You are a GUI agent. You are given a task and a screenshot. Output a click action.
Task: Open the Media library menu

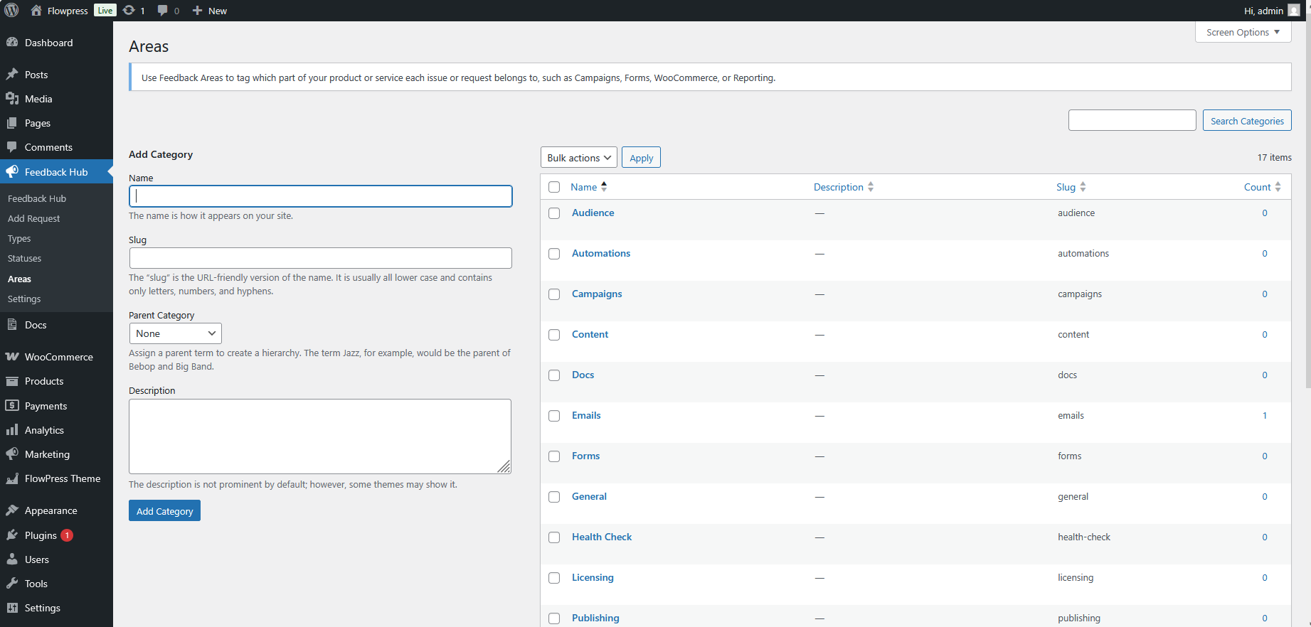[56, 99]
